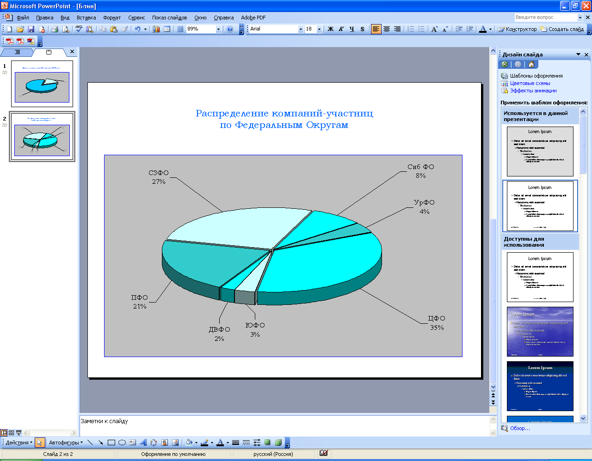Insert WordArt object
Viewport: 592px width, 461px height.
pos(143,443)
